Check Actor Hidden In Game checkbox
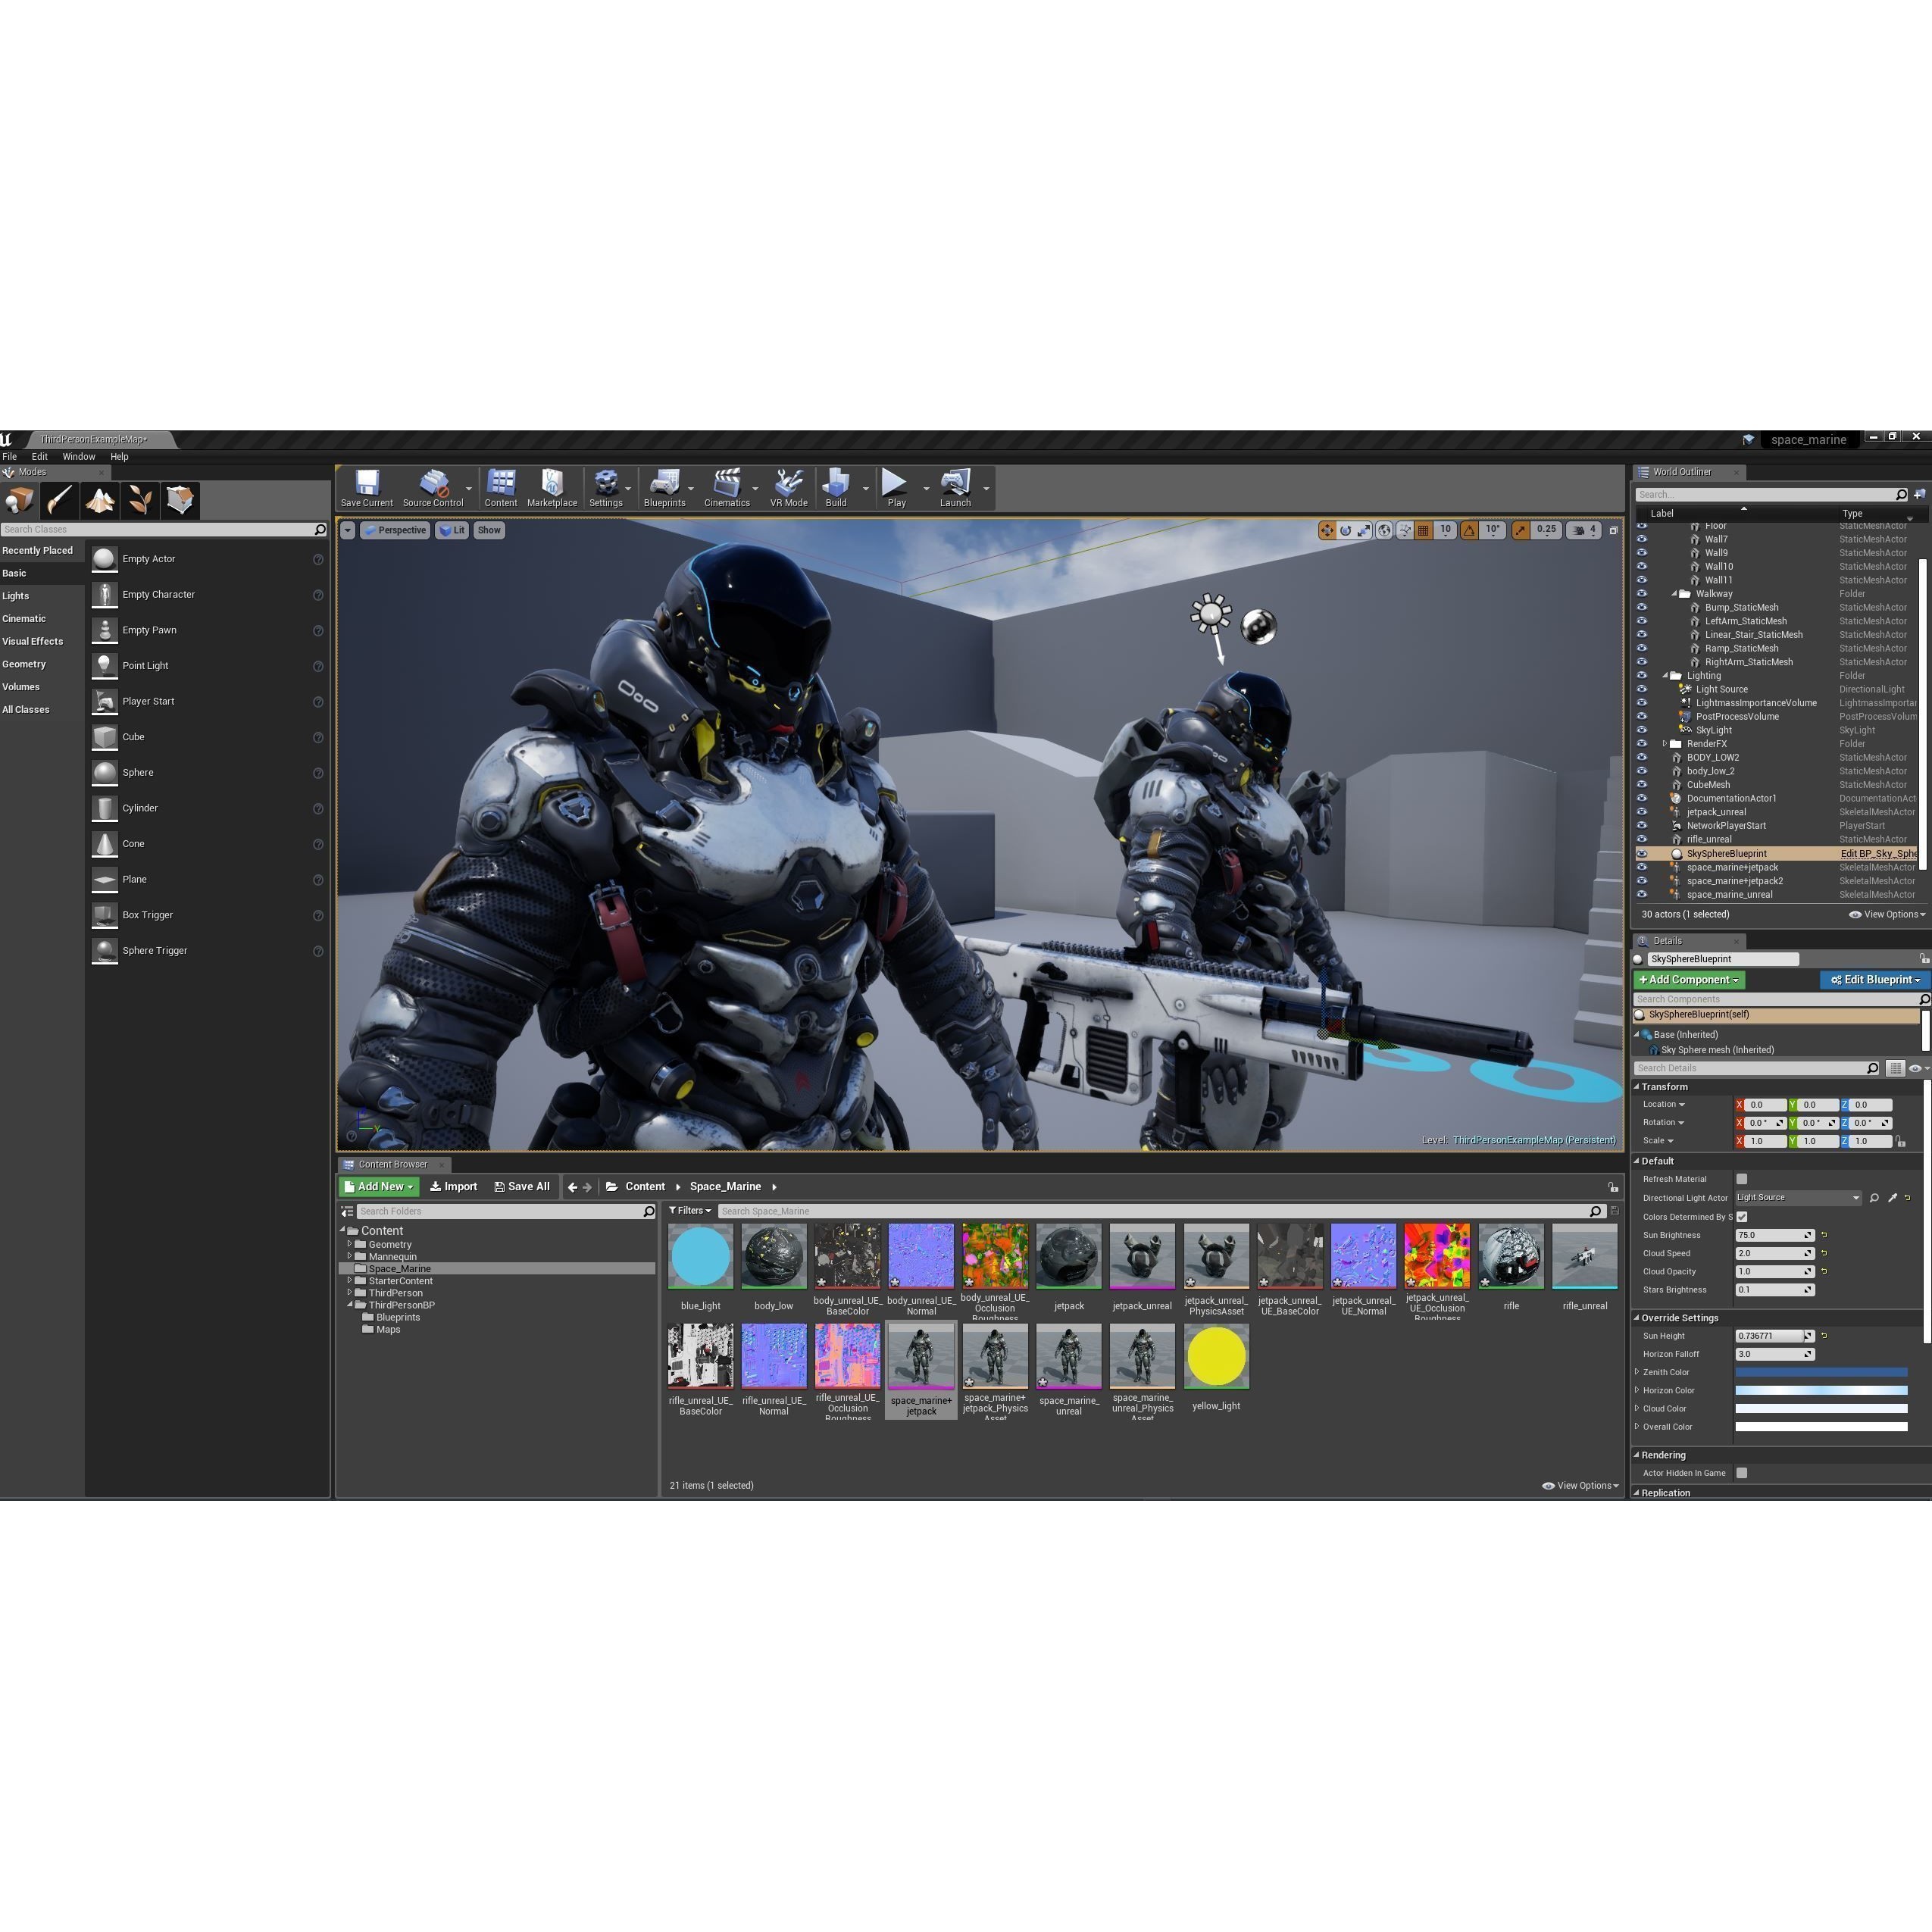 1741,1473
